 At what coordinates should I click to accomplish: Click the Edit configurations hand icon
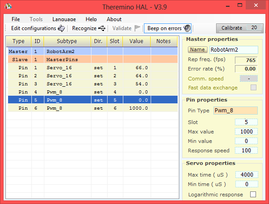61,28
